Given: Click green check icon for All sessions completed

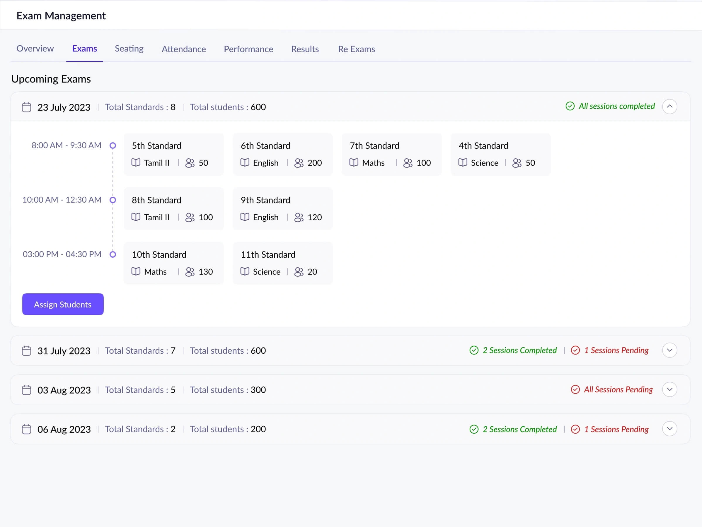Looking at the screenshot, I should pos(570,106).
